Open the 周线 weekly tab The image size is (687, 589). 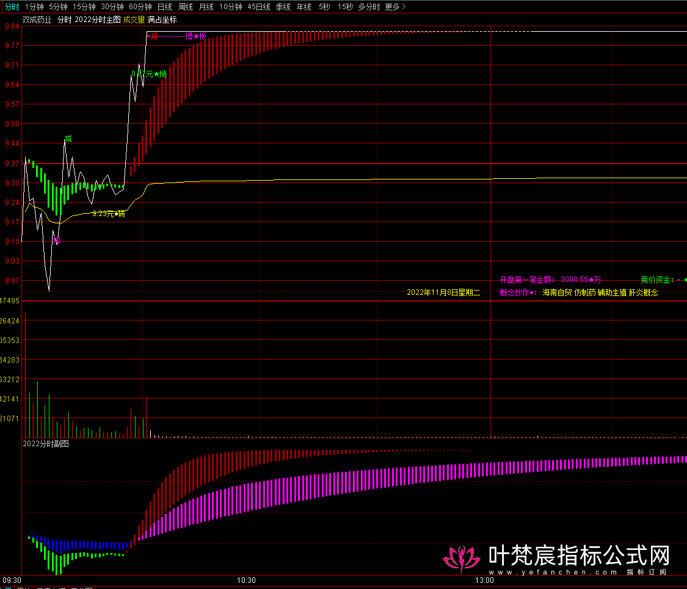pos(186,7)
